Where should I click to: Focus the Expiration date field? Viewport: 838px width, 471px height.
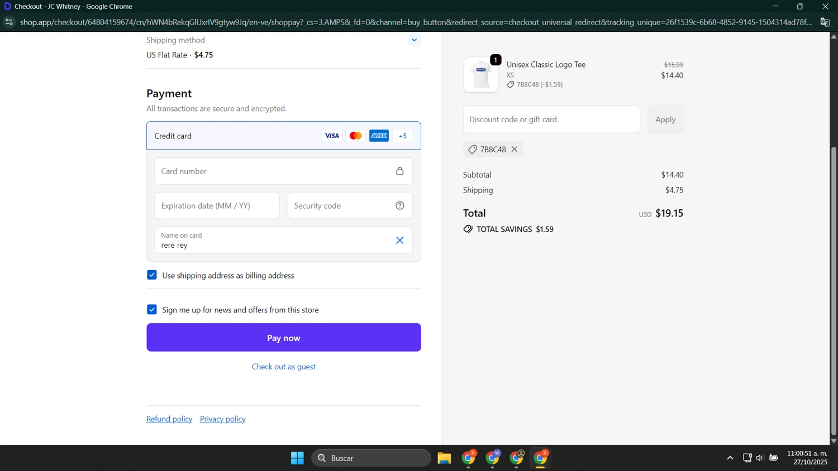coord(217,205)
